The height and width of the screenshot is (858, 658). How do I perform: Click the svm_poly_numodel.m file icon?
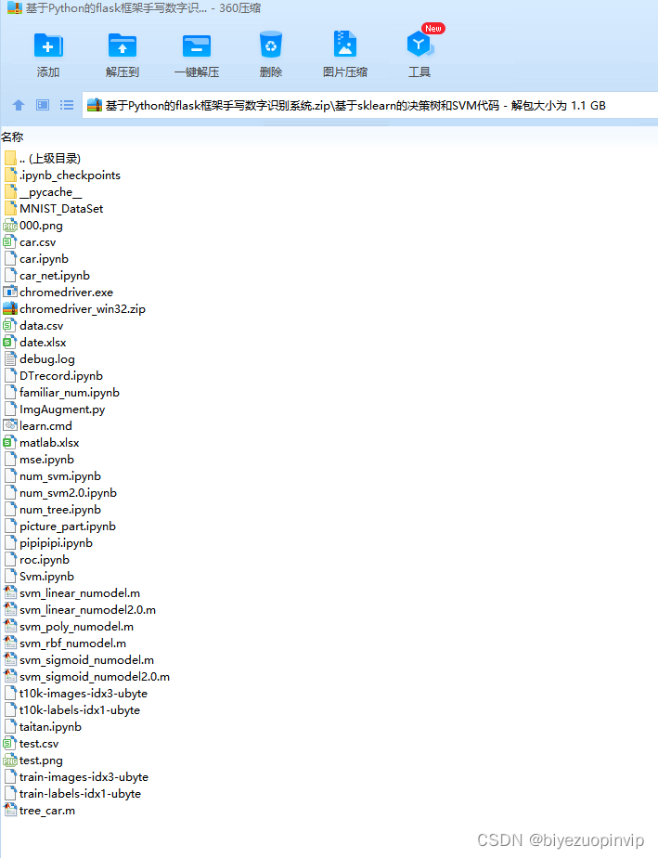10,627
